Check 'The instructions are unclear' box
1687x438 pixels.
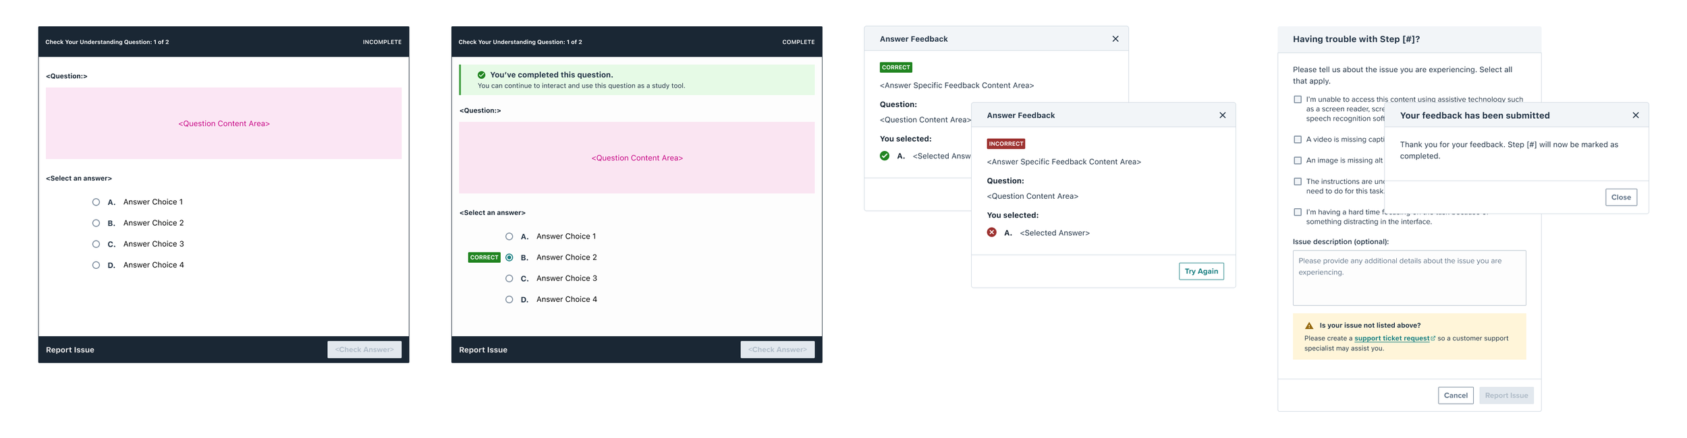pyautogui.click(x=1297, y=181)
